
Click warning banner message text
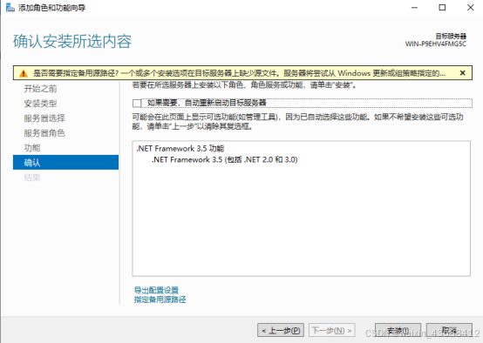tap(239, 73)
